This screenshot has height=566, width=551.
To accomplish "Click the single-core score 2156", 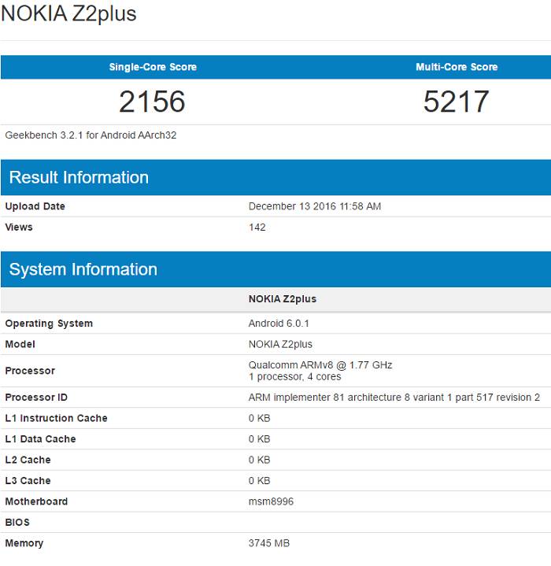I will pyautogui.click(x=152, y=102).
